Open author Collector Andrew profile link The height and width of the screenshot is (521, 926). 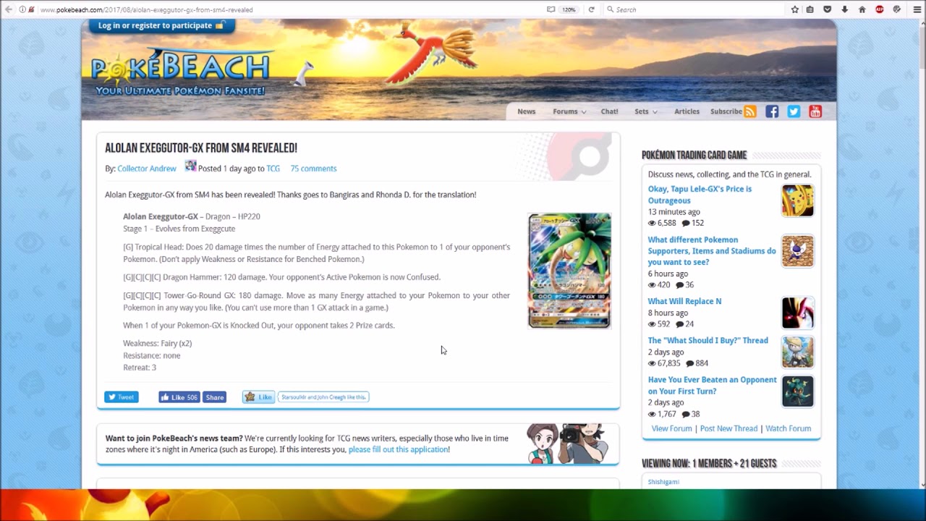coord(147,169)
